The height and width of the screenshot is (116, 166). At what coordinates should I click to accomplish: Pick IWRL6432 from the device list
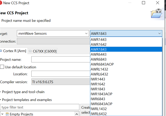tap(126, 114)
